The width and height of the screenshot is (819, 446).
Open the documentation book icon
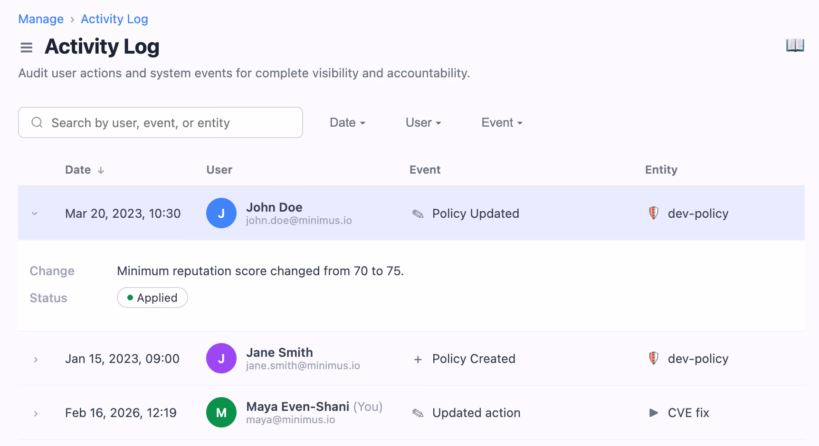coord(795,45)
